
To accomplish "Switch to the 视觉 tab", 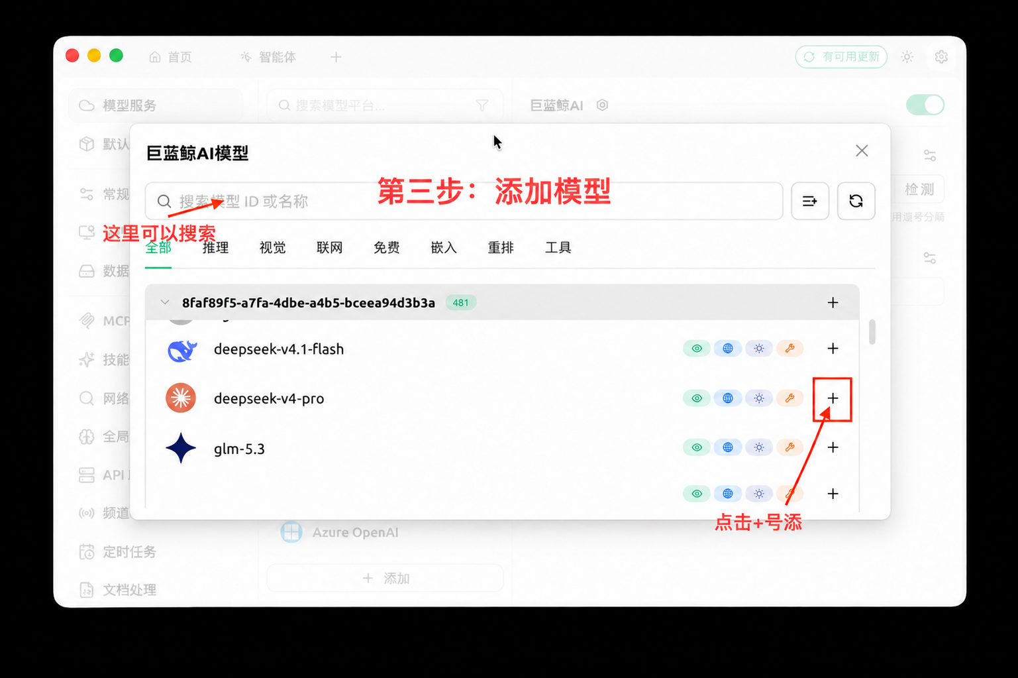I will pos(272,248).
